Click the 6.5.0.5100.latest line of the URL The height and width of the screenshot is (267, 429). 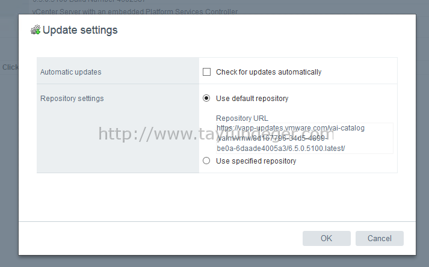pyautogui.click(x=281, y=149)
